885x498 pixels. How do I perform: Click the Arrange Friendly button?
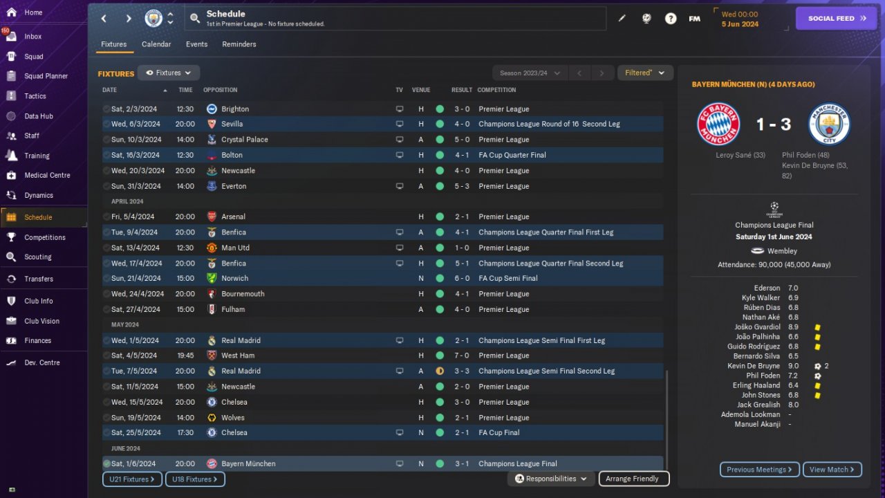[633, 479]
